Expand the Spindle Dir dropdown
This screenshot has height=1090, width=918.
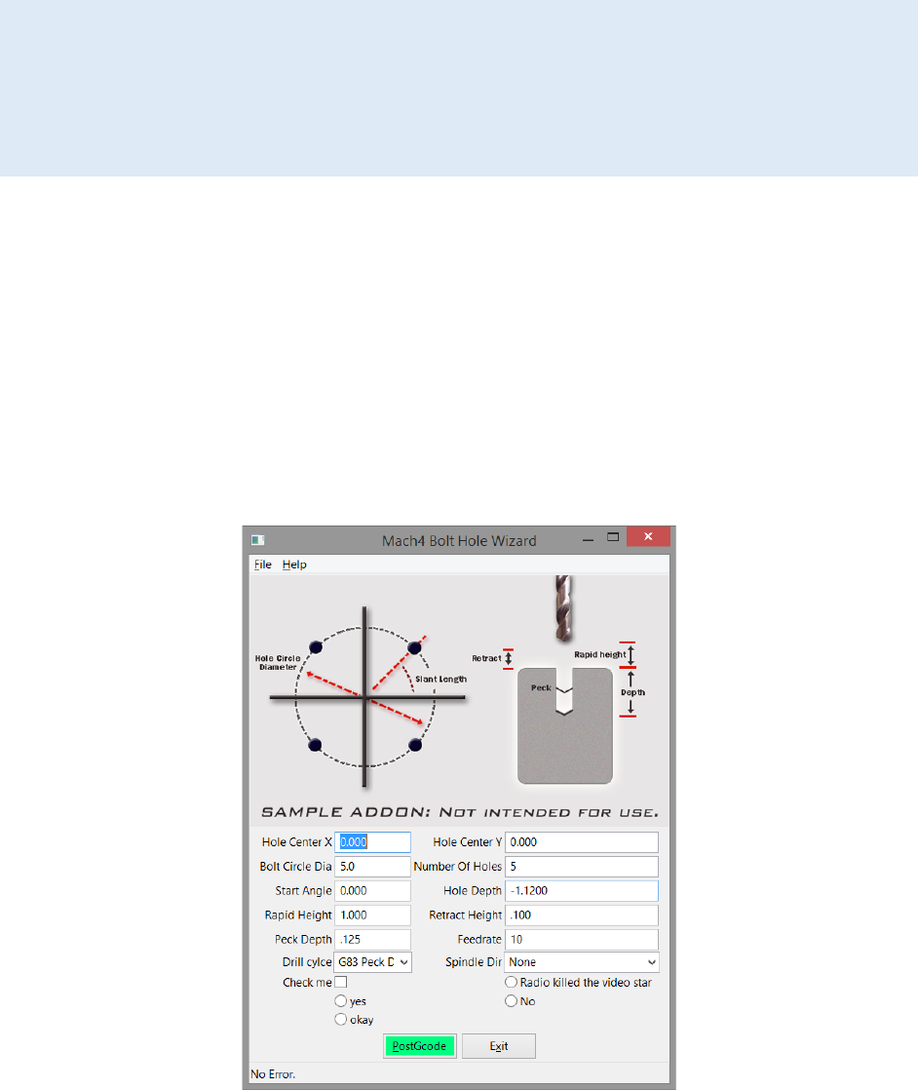point(583,962)
